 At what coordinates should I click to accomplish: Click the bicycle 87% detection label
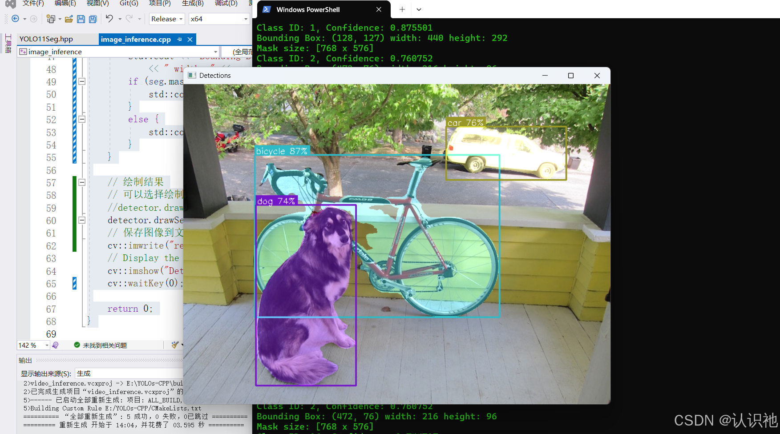tap(282, 151)
